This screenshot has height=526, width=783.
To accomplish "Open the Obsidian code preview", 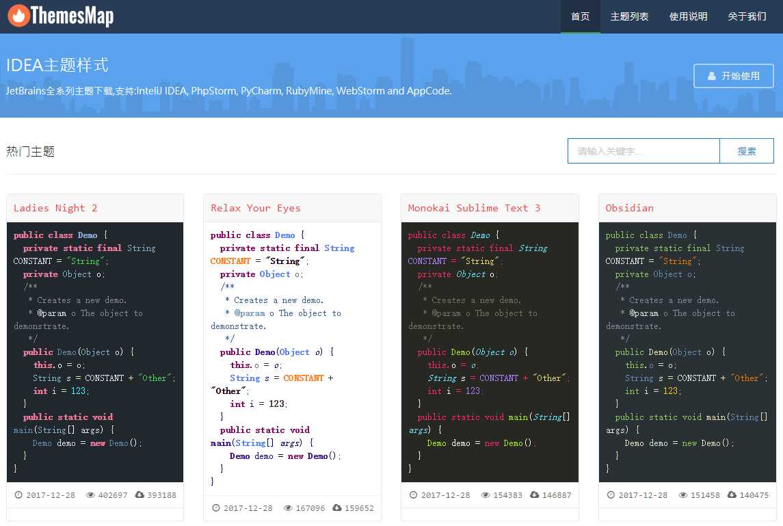I will click(688, 352).
